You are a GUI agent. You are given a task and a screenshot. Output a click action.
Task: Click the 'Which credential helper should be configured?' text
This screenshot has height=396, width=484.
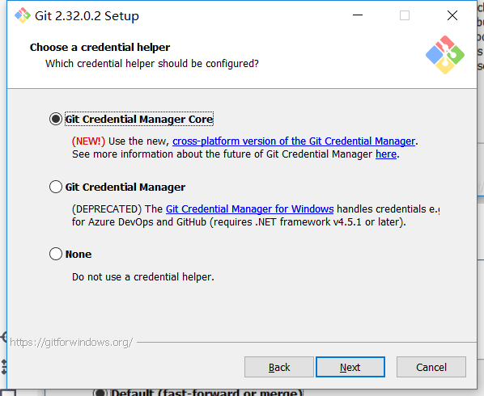click(x=152, y=64)
